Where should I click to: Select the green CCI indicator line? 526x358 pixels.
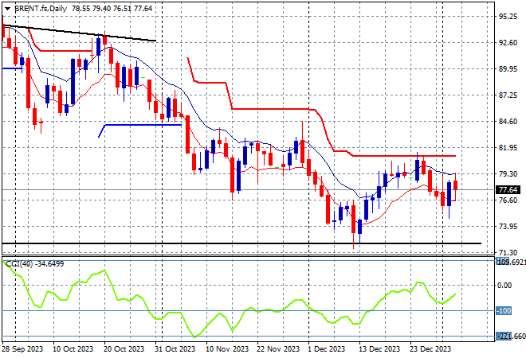pos(229,299)
